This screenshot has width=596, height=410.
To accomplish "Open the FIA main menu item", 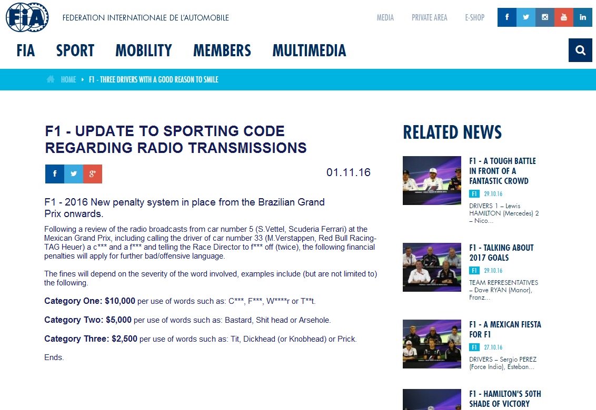I will 26,50.
